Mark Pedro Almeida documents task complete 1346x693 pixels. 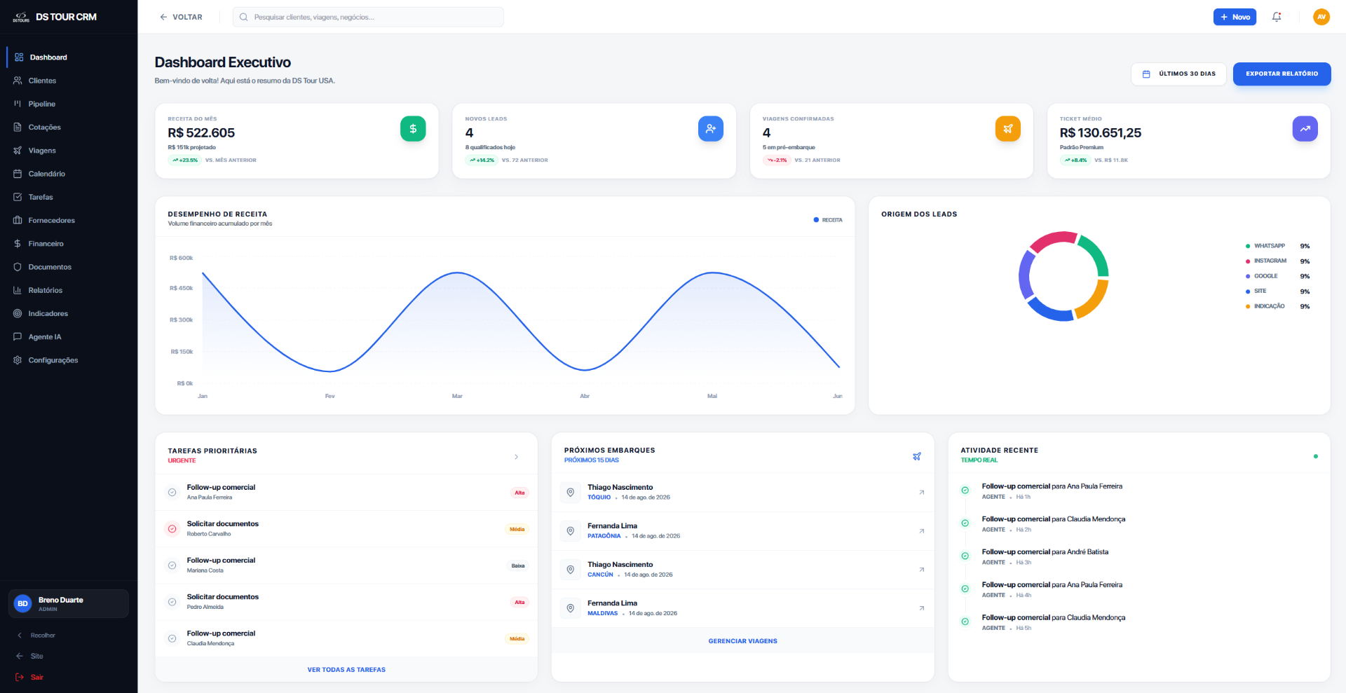coord(172,602)
